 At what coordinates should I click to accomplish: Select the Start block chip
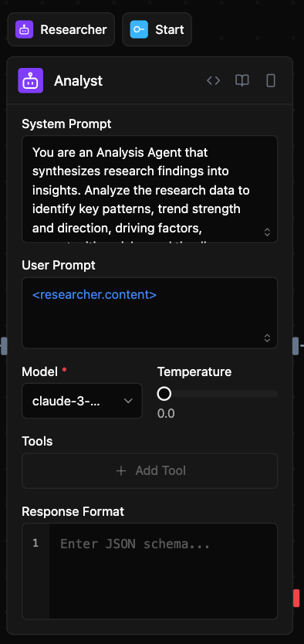tap(157, 29)
